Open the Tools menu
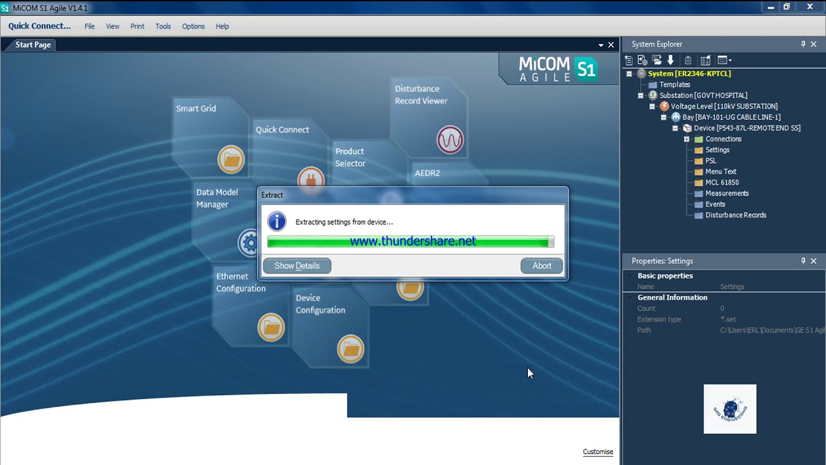826x465 pixels. coord(163,26)
